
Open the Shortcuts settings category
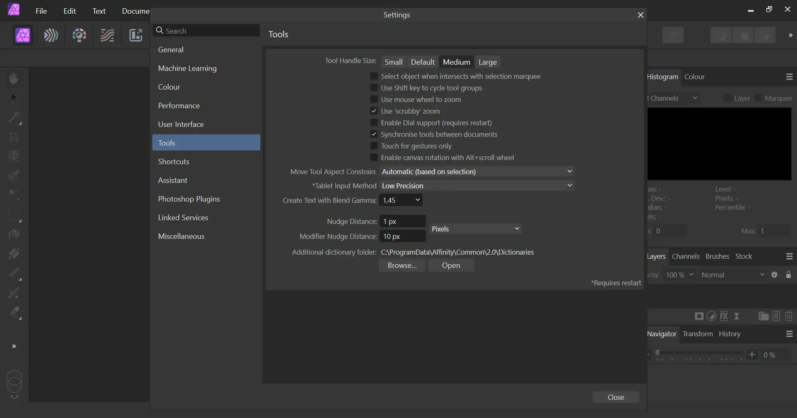pos(174,162)
